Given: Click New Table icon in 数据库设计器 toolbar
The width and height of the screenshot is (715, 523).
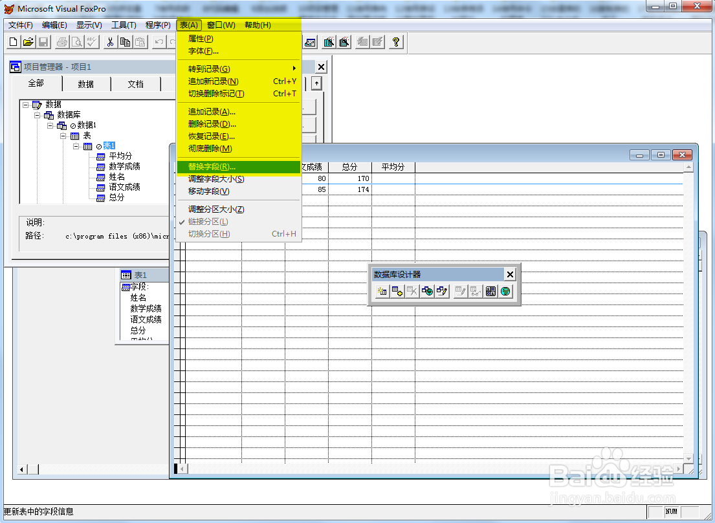Looking at the screenshot, I should (x=382, y=291).
